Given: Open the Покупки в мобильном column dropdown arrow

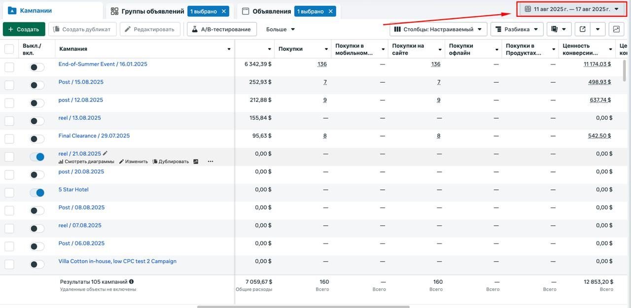Looking at the screenshot, I should [383, 49].
